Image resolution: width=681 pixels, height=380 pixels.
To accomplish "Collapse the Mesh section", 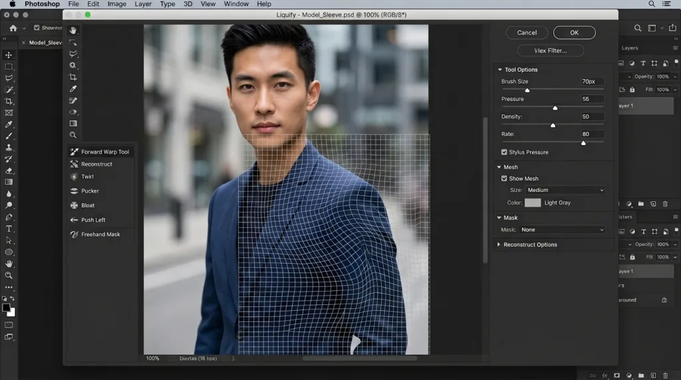I will tap(499, 167).
